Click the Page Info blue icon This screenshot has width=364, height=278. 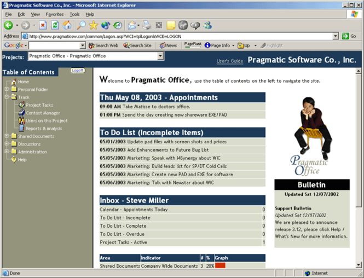[x=207, y=45]
